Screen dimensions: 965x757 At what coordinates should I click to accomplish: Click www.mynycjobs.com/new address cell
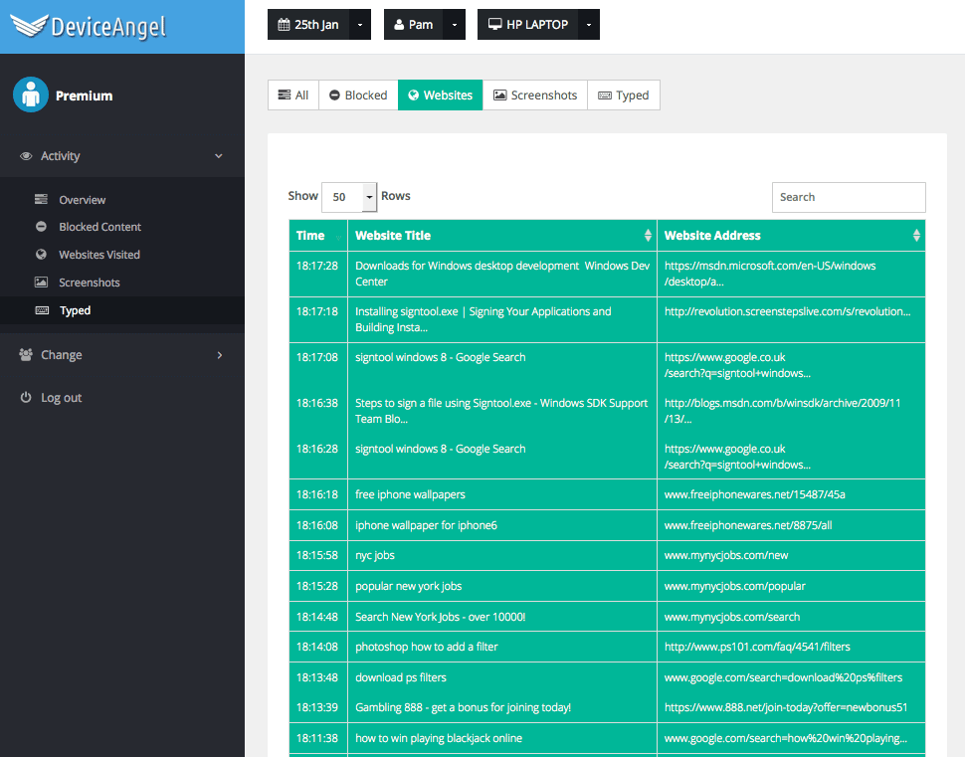pyautogui.click(x=791, y=555)
